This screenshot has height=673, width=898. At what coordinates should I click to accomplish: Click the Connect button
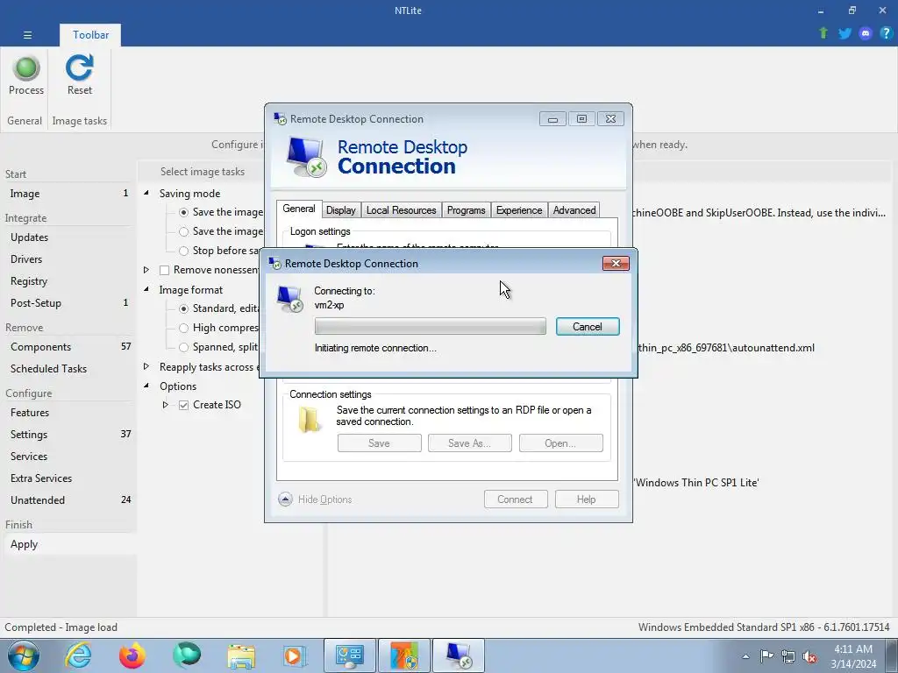tap(516, 499)
